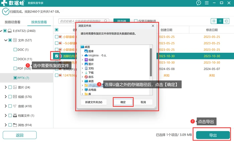Switch to list view icon

coord(220,21)
